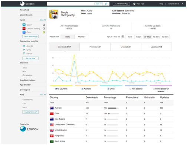Click the orange Australia legend color bar
The height and width of the screenshot is (145, 187).
coord(86,86)
